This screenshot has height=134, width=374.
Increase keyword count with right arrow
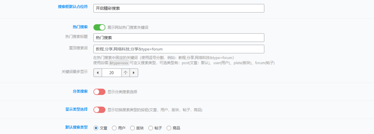pos(134,73)
